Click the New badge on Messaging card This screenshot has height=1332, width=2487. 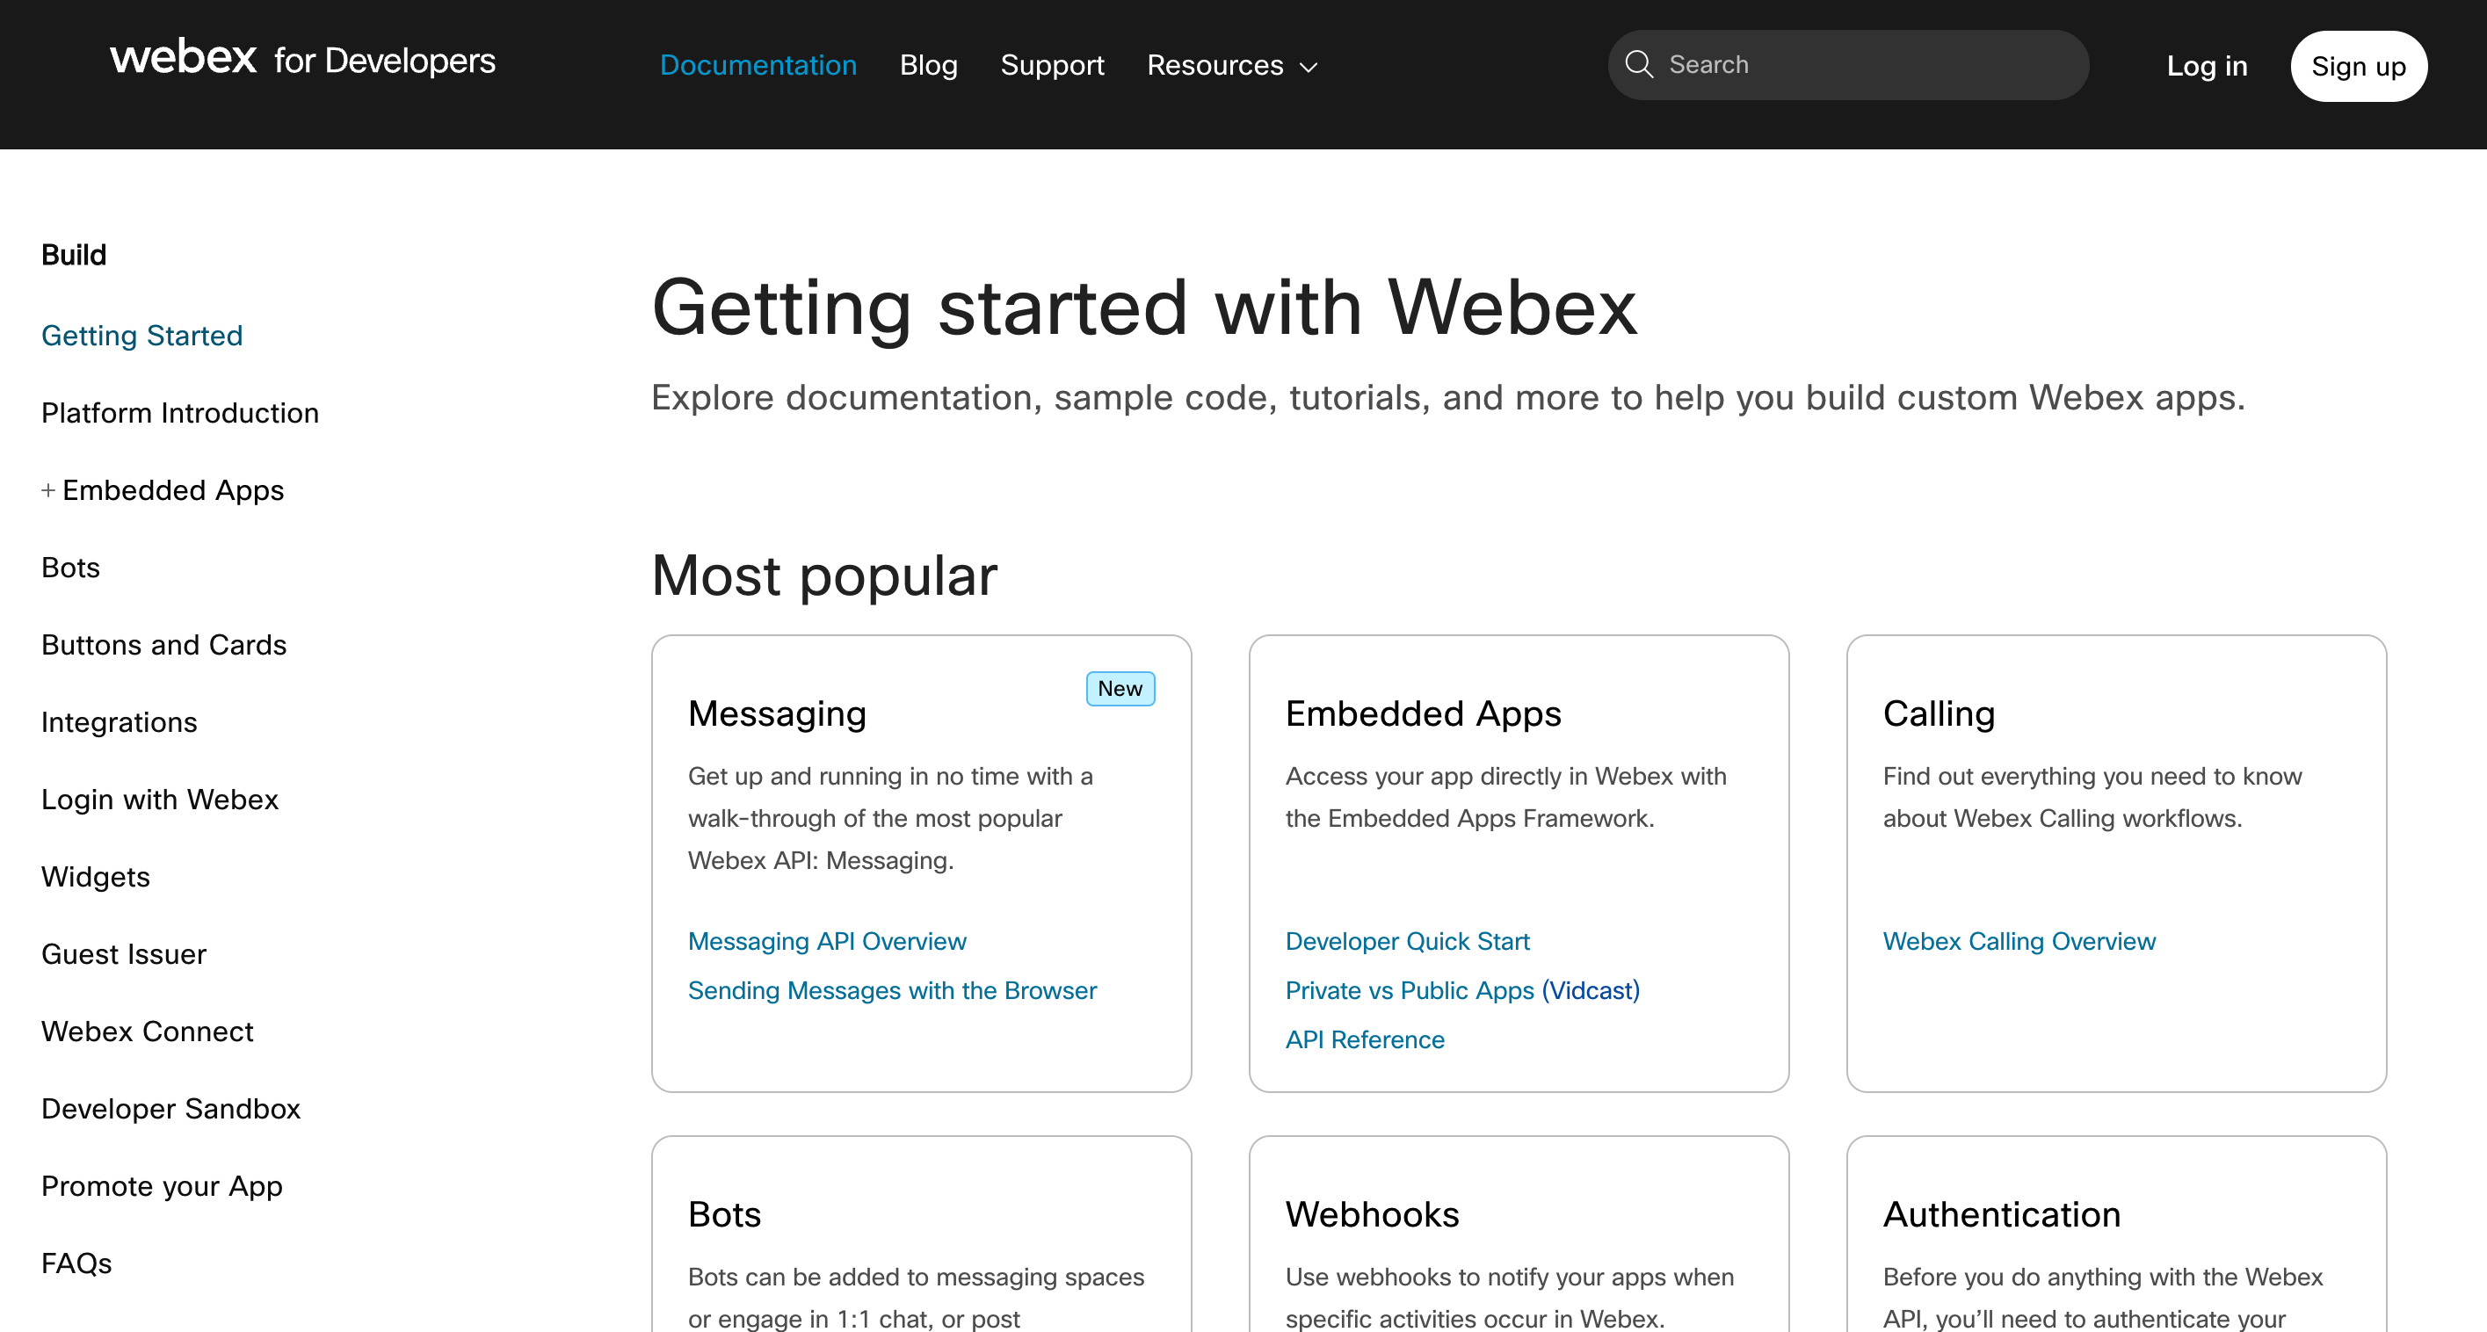[x=1119, y=688]
